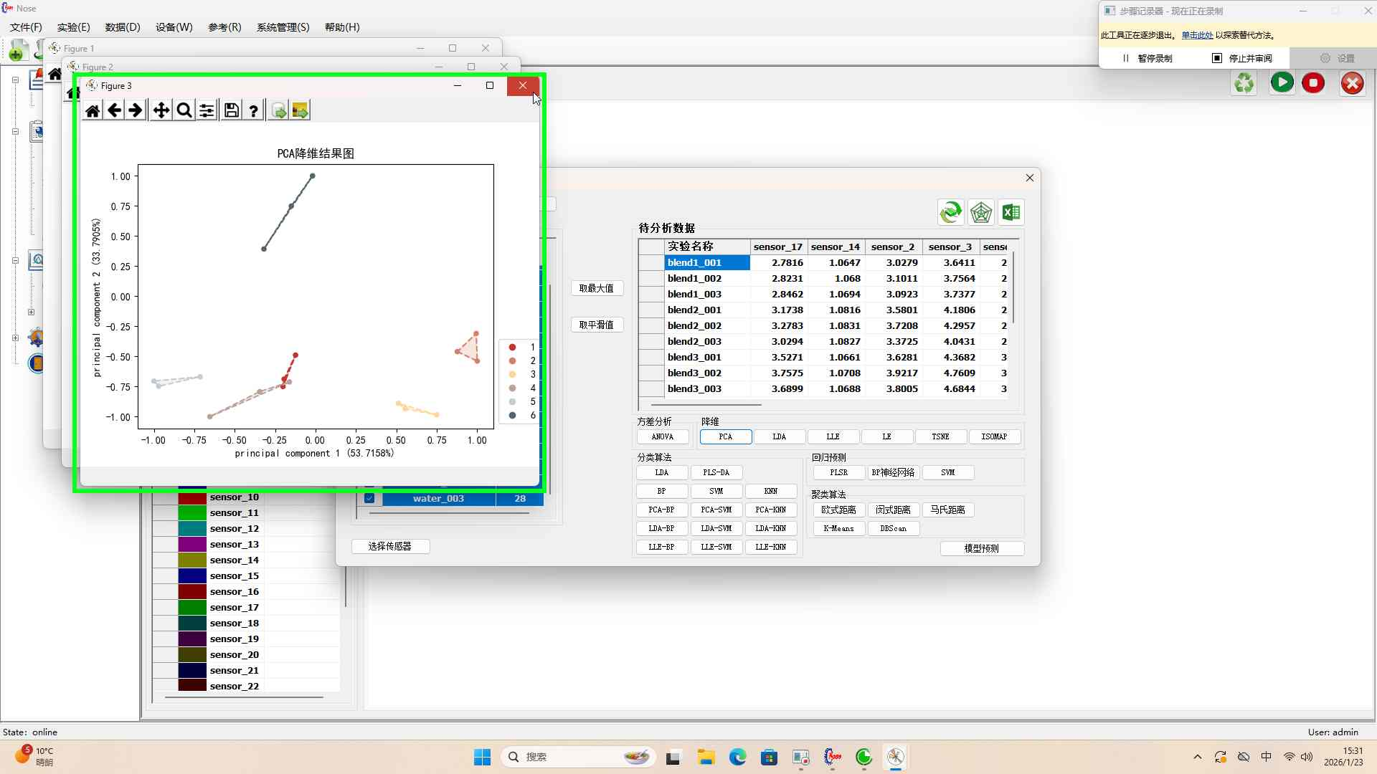Select the Pan axes tool in Figure 3
Image resolution: width=1377 pixels, height=774 pixels.
(x=161, y=110)
